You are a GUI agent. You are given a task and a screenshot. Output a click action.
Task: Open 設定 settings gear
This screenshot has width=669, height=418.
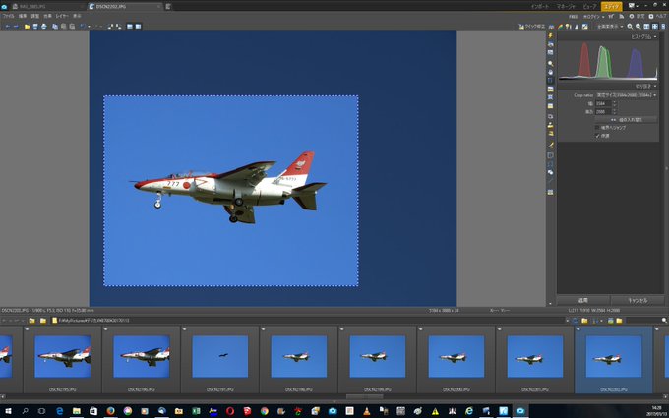click(637, 16)
